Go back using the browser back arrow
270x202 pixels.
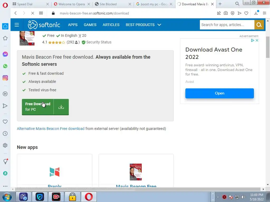coord(16,13)
